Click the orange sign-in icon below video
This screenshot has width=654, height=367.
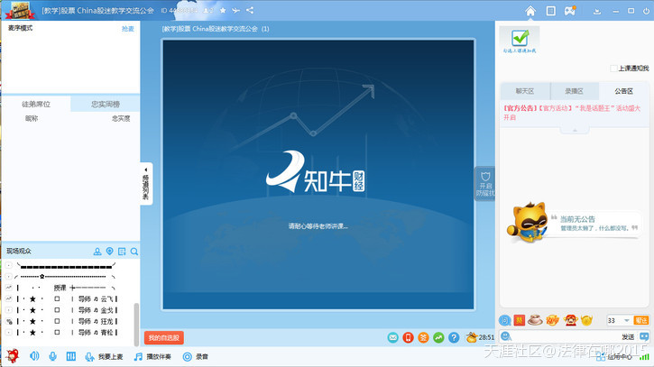423,337
